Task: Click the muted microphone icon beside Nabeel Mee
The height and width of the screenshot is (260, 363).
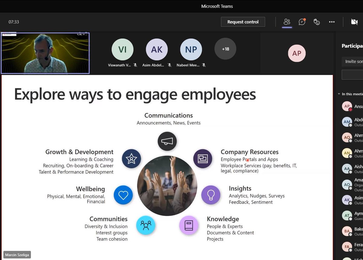Action: point(204,65)
